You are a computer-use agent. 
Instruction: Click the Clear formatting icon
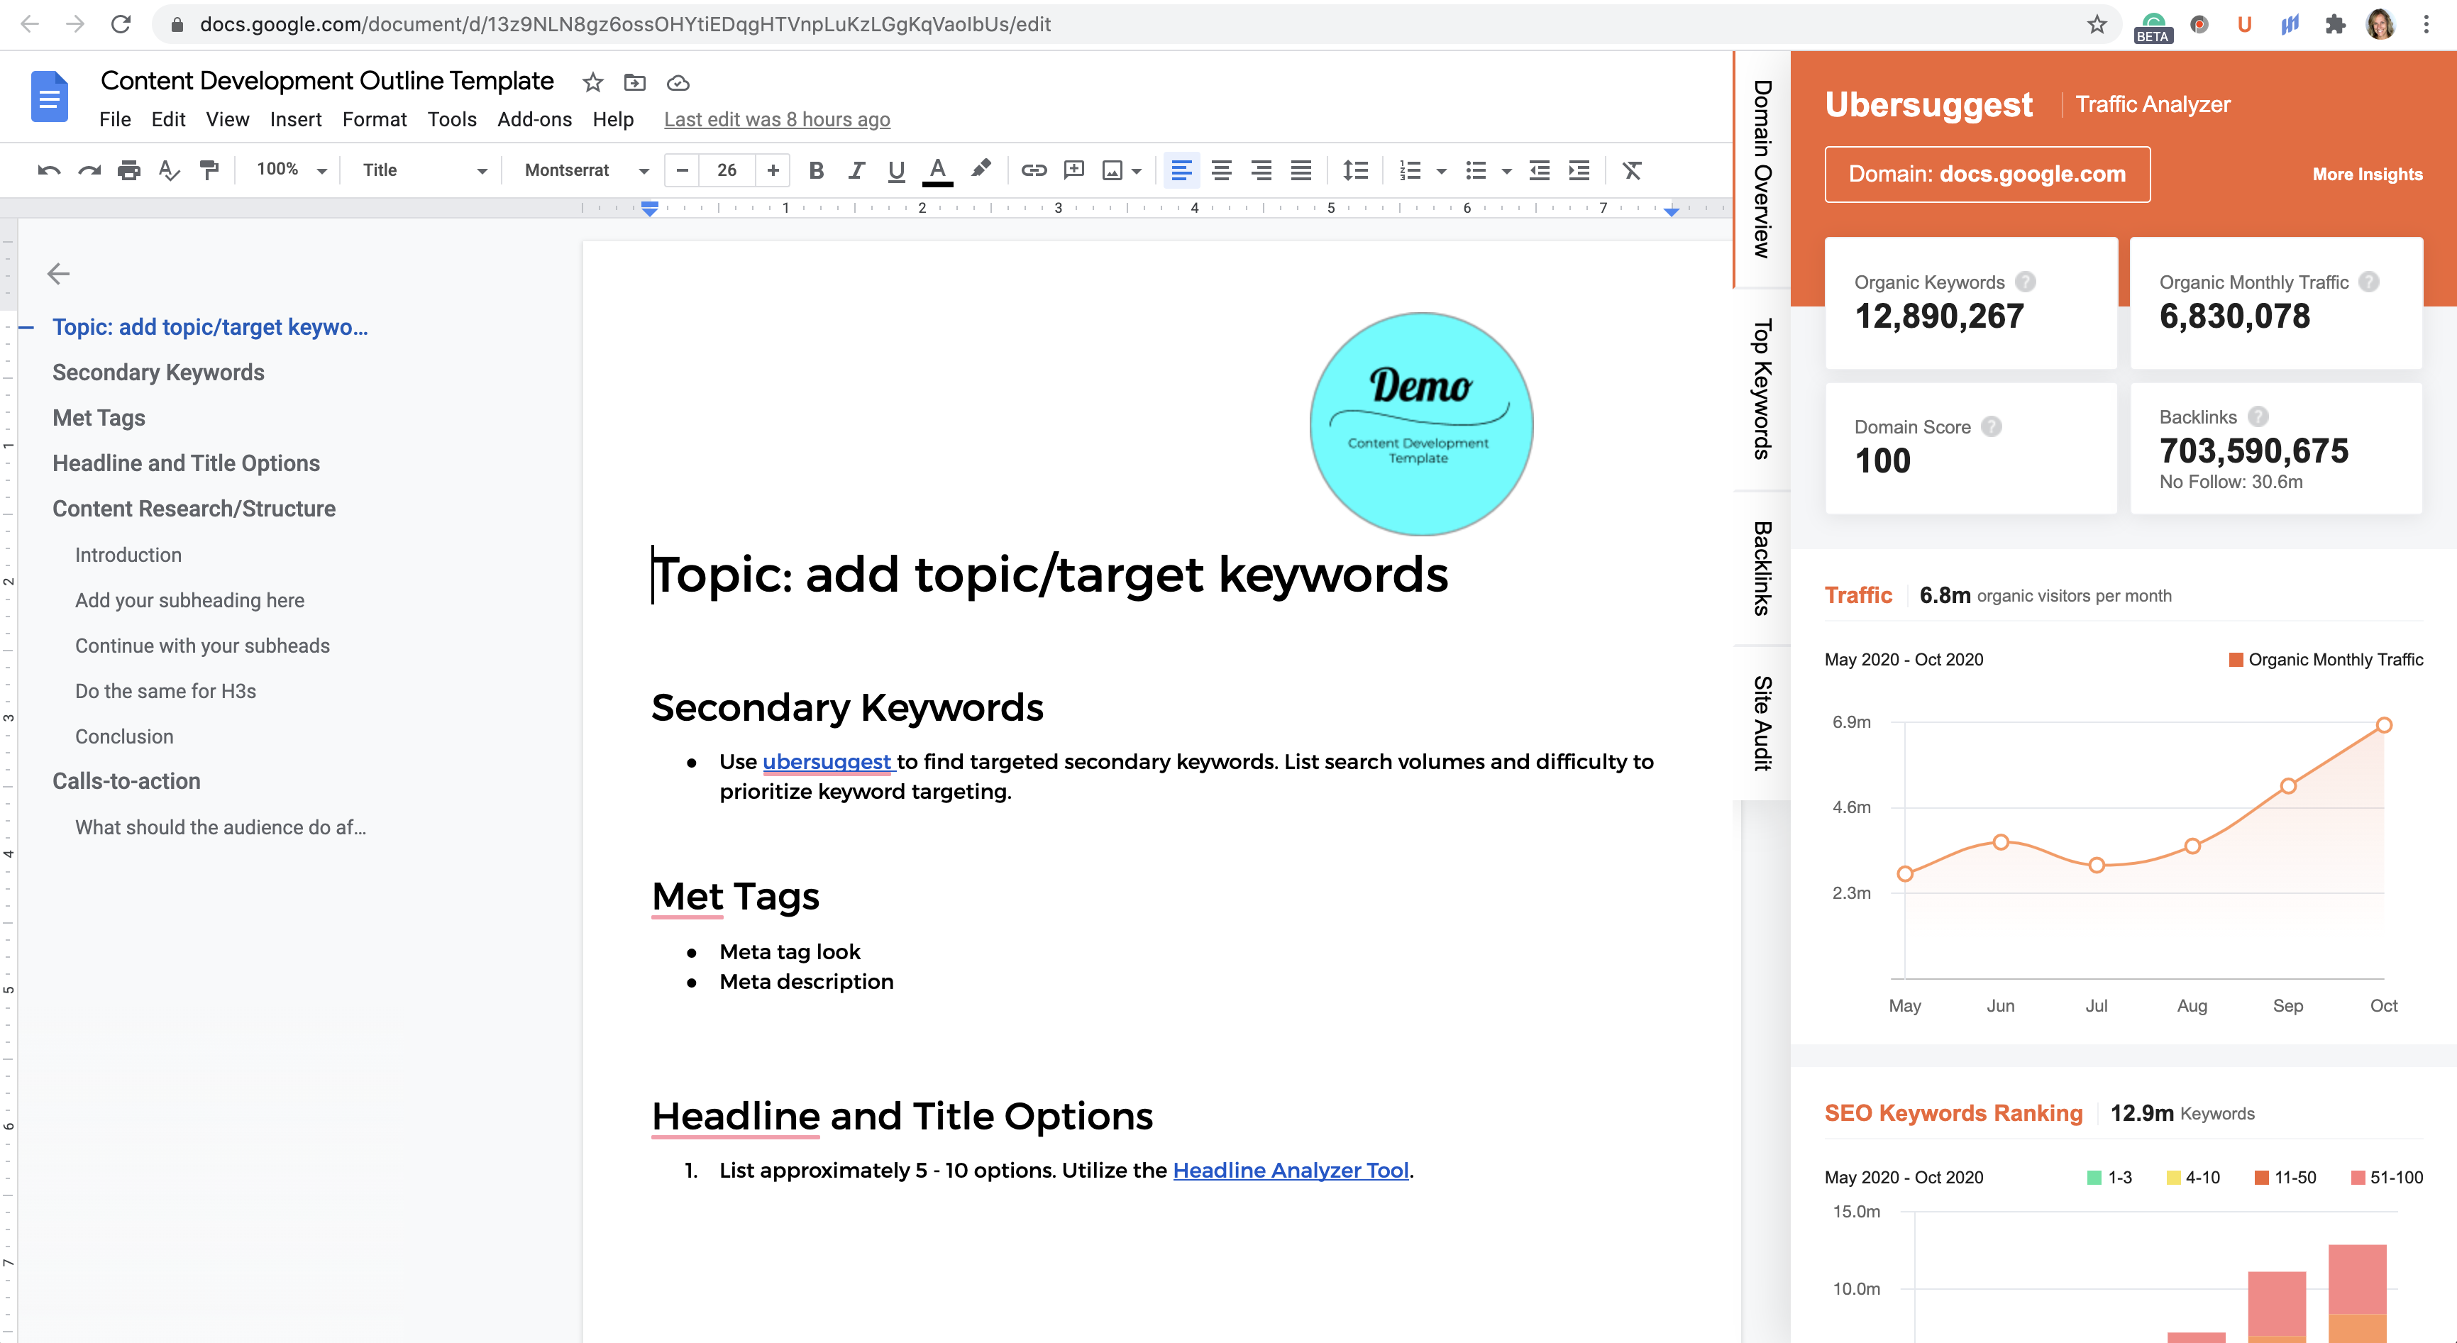point(1632,171)
